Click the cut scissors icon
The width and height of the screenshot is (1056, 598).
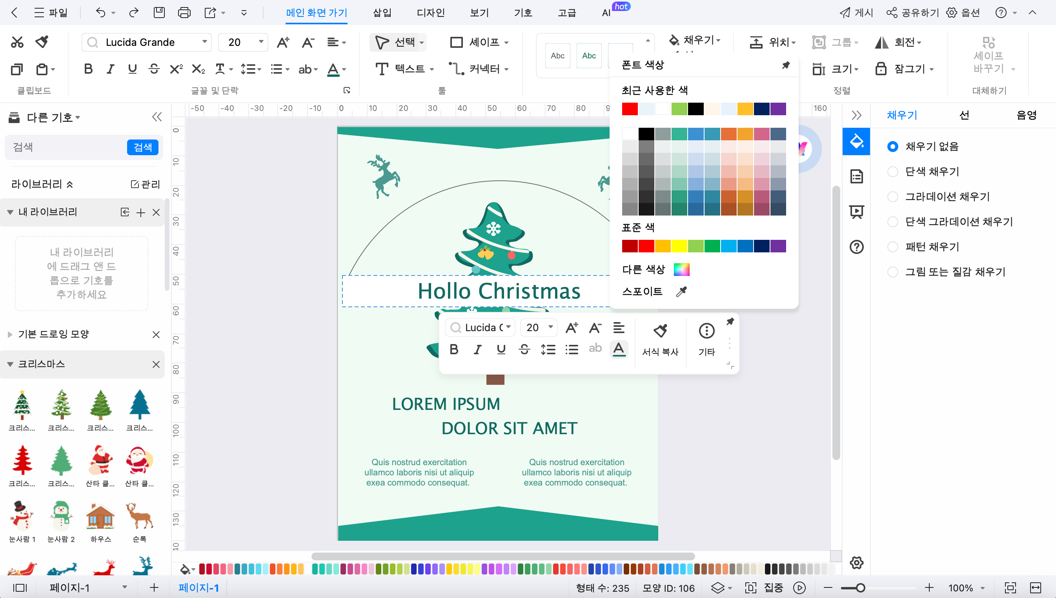(x=17, y=42)
